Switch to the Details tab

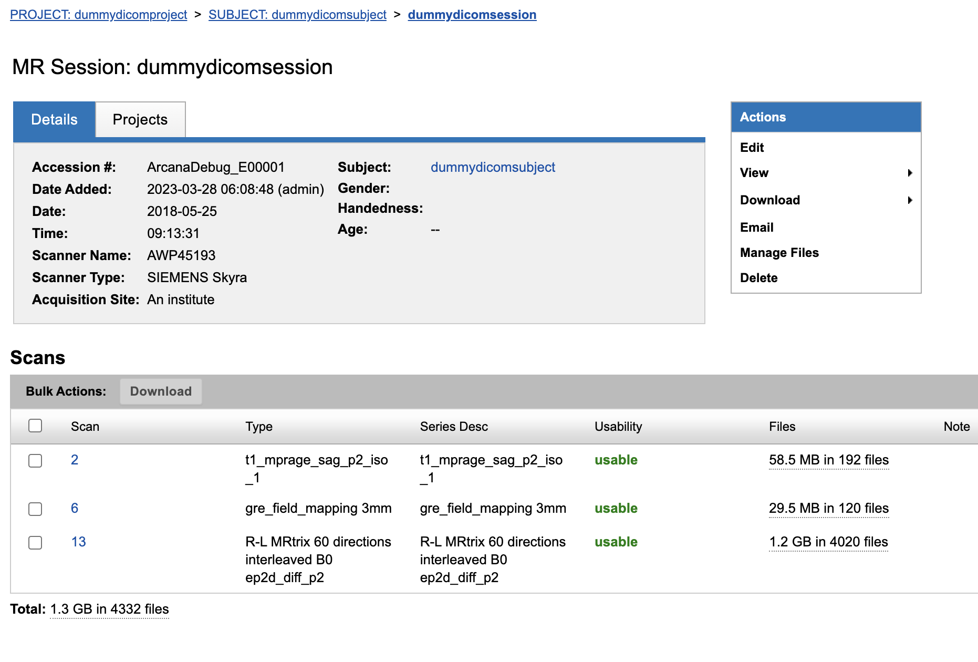tap(54, 120)
